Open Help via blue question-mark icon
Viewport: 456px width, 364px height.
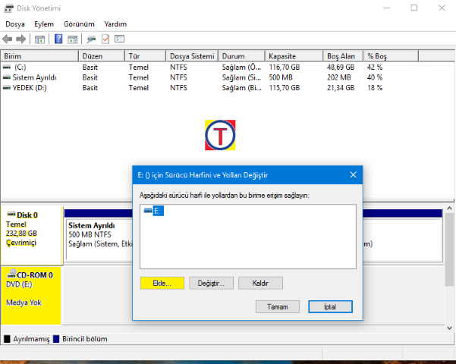point(58,39)
